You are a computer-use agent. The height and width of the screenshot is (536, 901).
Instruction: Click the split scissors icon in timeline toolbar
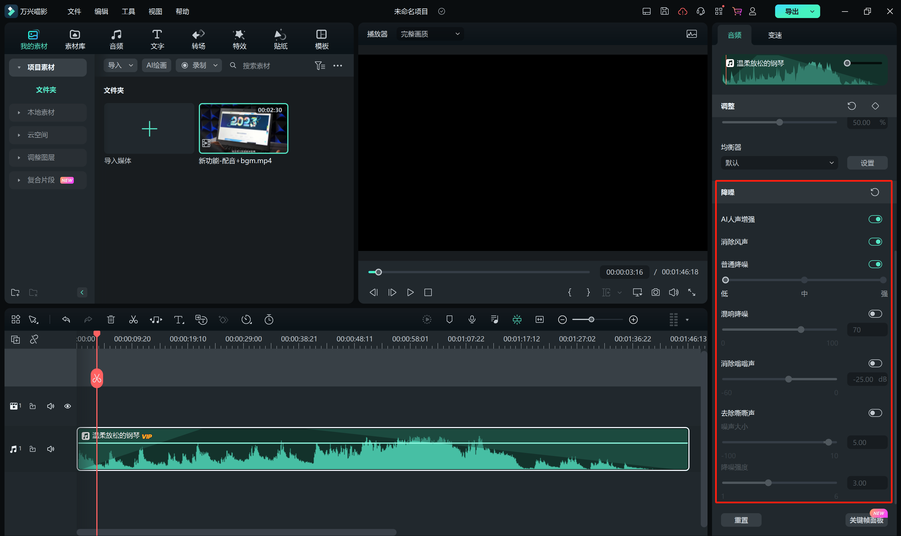click(x=133, y=320)
